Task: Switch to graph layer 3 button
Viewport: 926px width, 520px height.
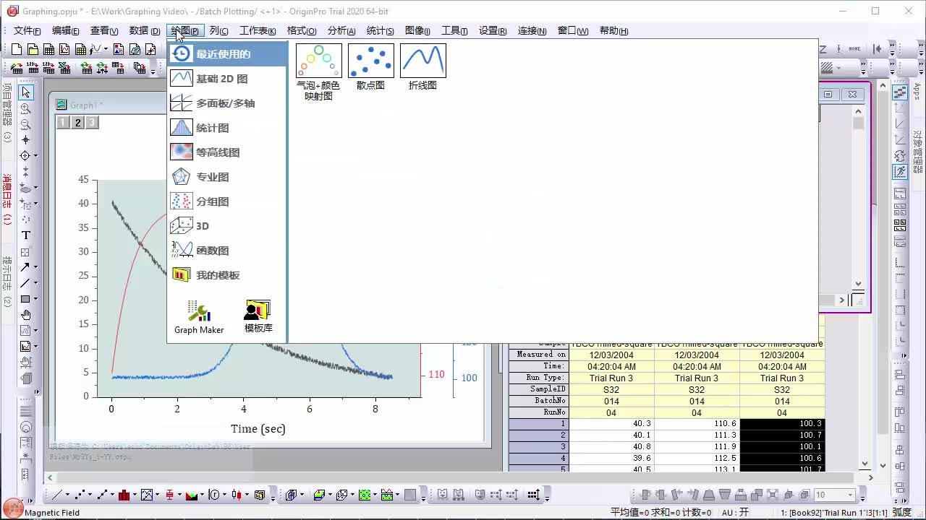Action: 92,123
